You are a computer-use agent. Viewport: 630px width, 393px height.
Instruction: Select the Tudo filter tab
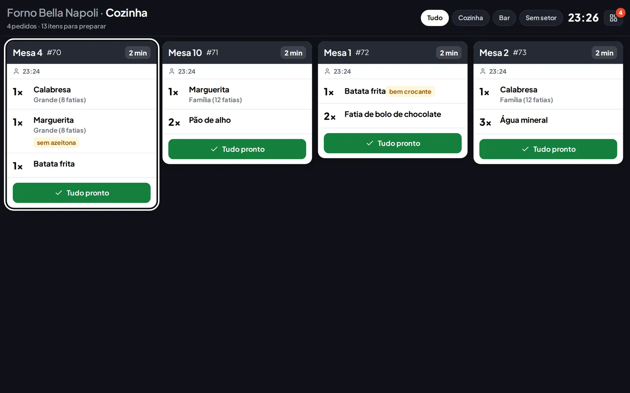click(435, 18)
